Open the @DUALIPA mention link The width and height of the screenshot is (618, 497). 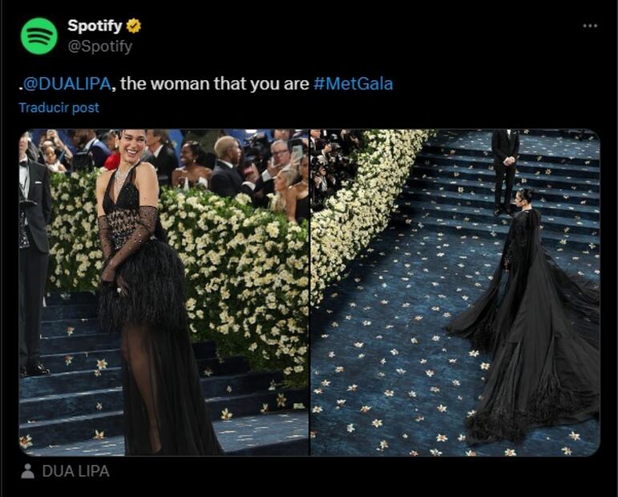(67, 84)
